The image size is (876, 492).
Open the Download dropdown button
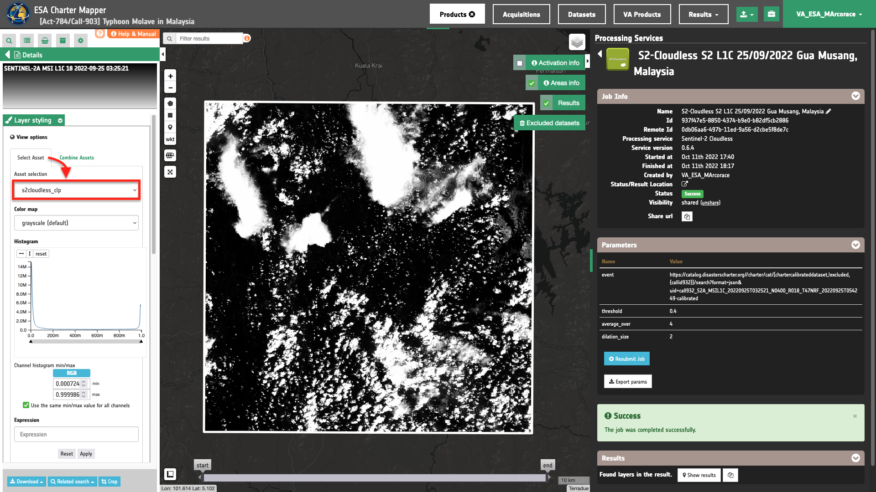coord(26,482)
